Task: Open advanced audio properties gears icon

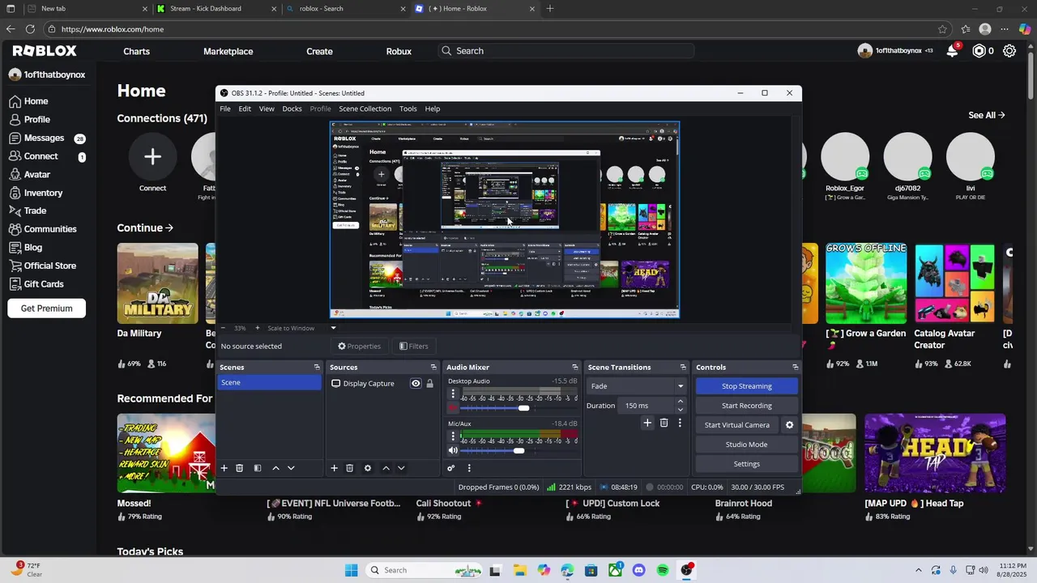Action: (451, 468)
